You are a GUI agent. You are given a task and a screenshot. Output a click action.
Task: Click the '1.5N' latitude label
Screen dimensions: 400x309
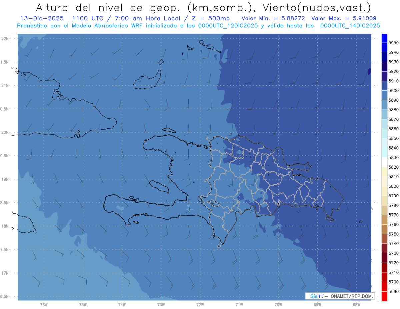click(5, 62)
